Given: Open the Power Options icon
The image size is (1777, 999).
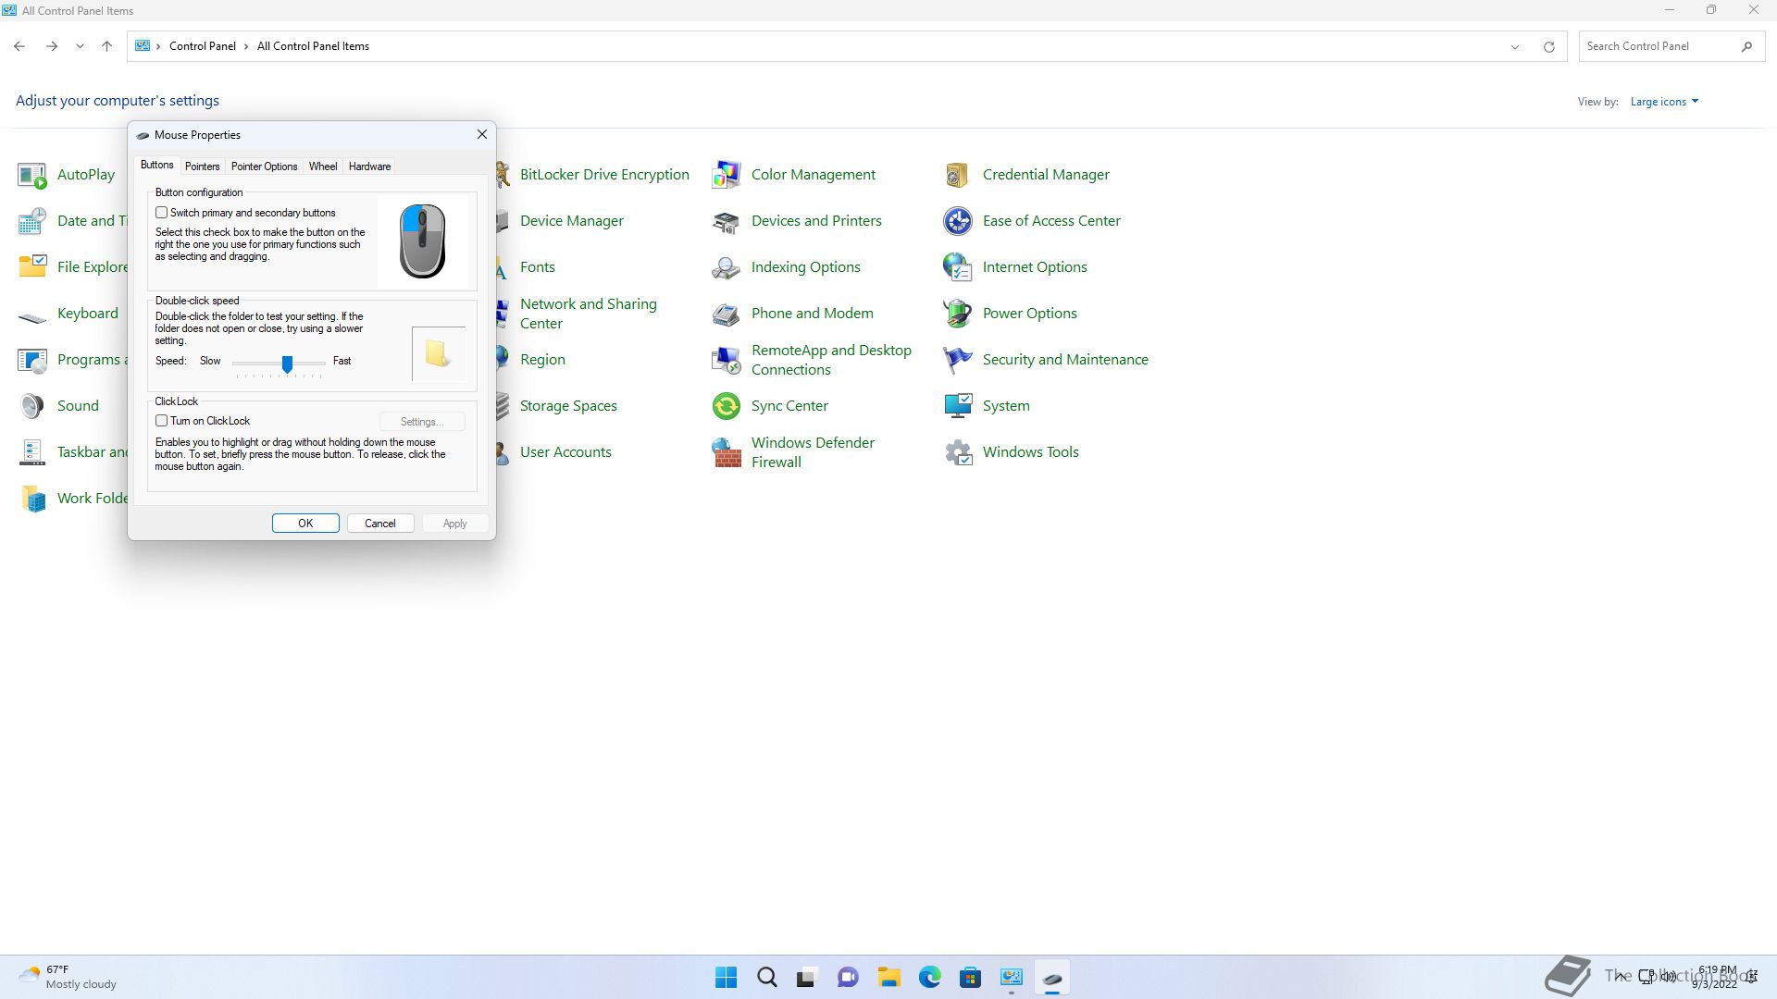Looking at the screenshot, I should pyautogui.click(x=958, y=314).
